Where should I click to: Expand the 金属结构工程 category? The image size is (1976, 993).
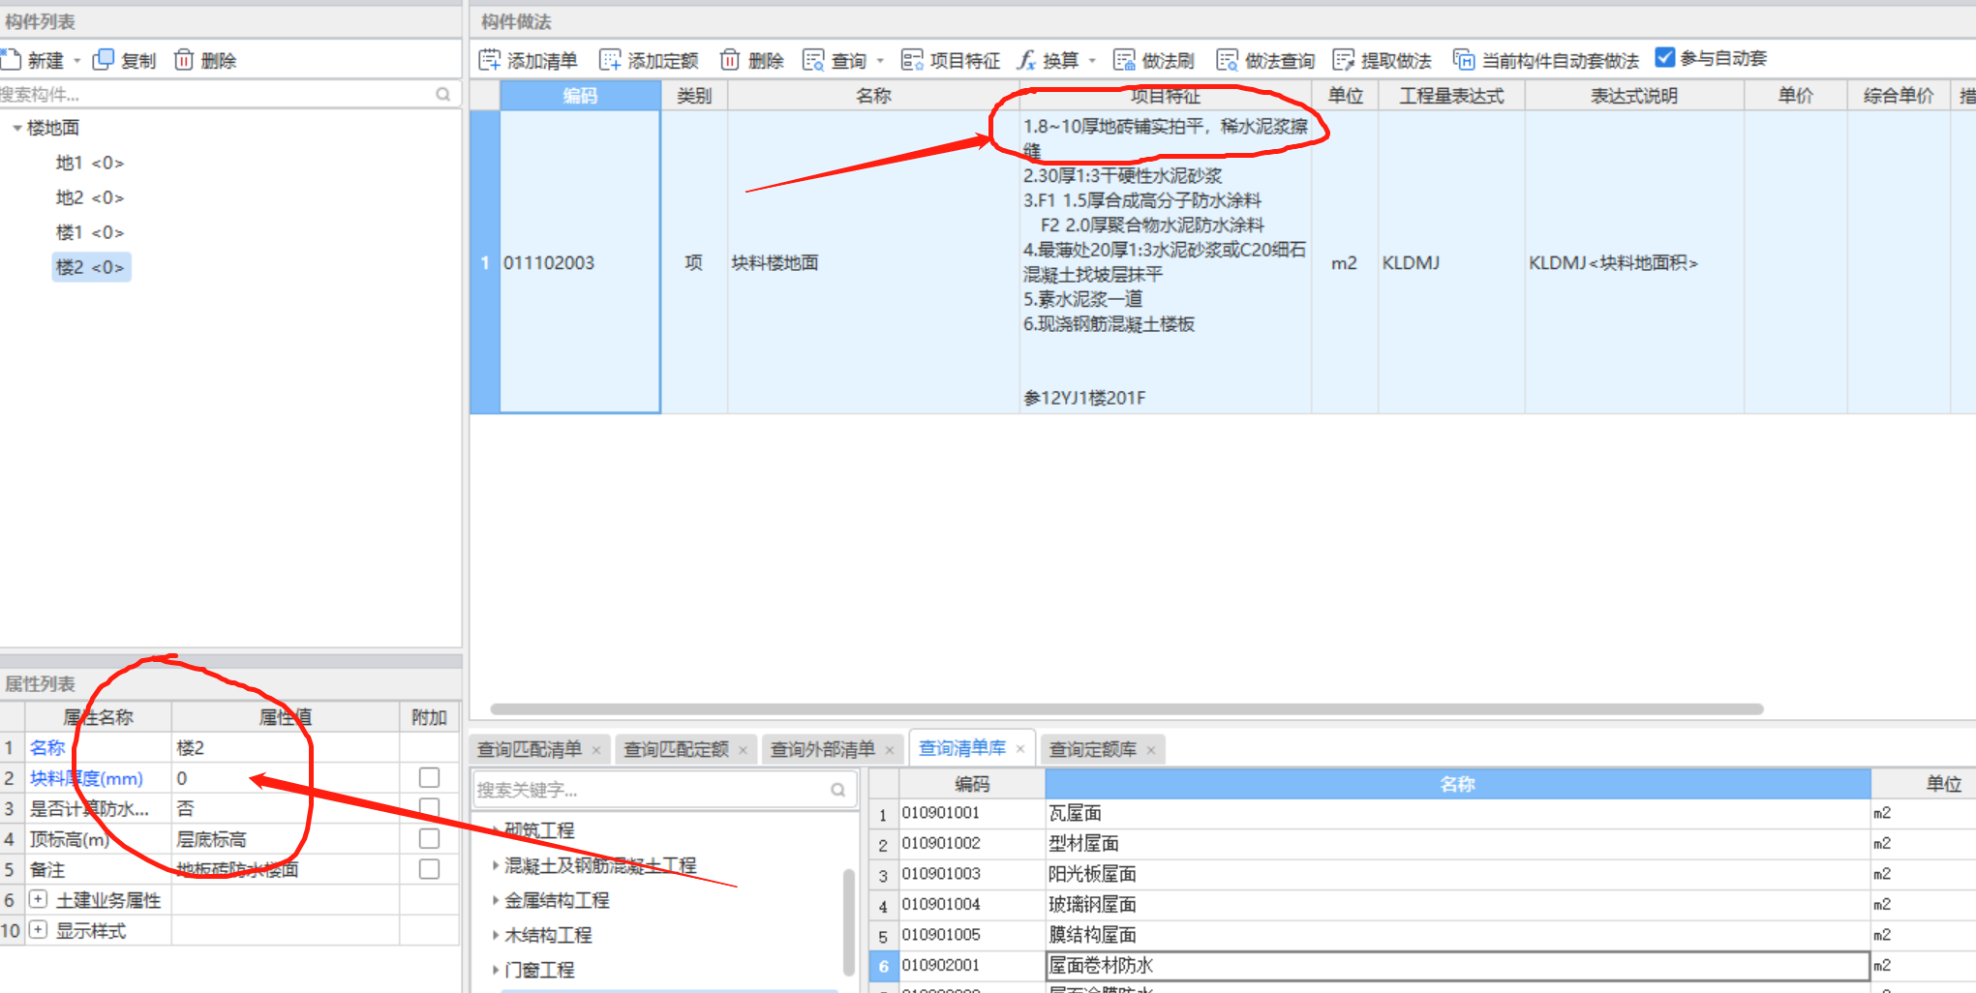tap(496, 900)
